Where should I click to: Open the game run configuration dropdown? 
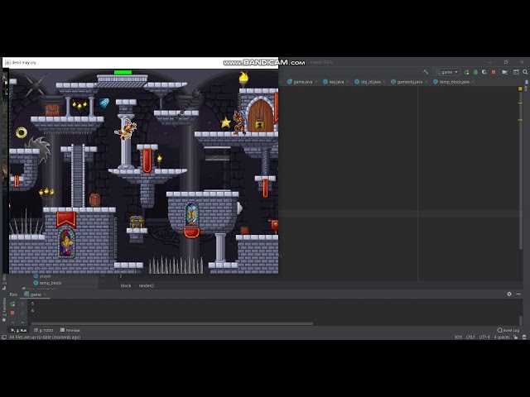[446, 72]
